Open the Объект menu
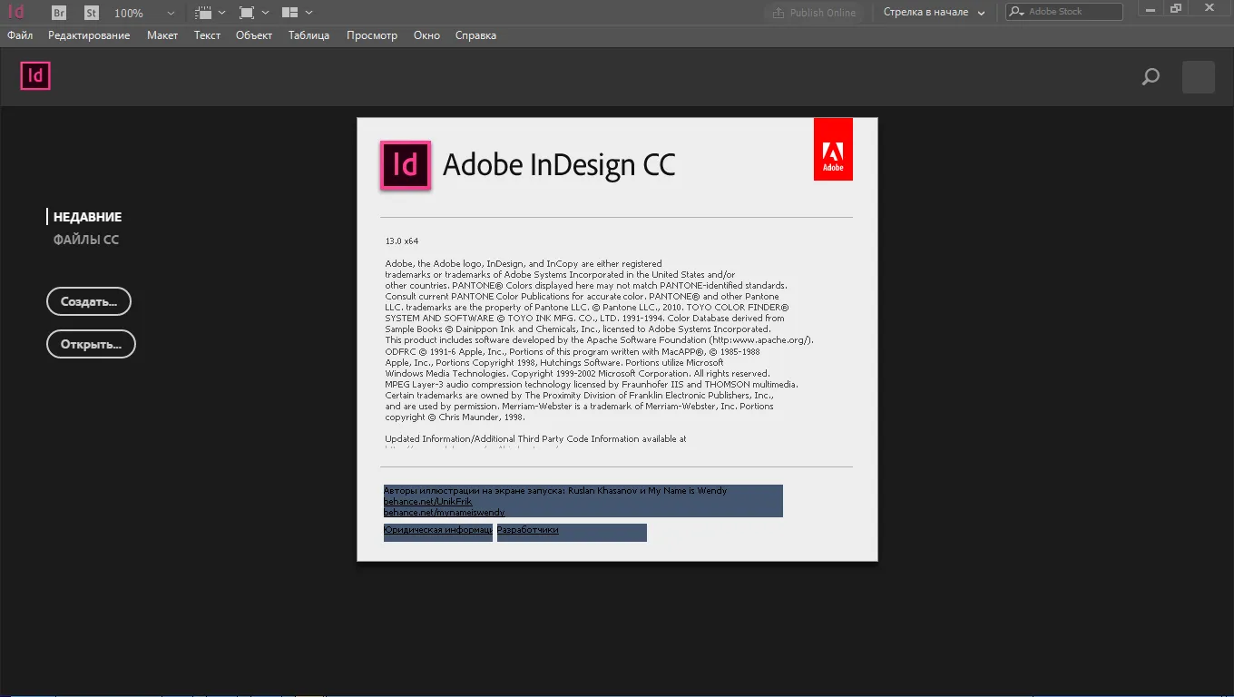The width and height of the screenshot is (1234, 697). click(254, 35)
